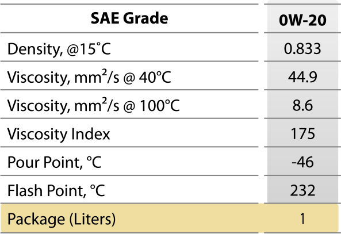Click the Flash Point, °C label
Image resolution: width=341 pixels, height=234 pixels.
coord(56,190)
